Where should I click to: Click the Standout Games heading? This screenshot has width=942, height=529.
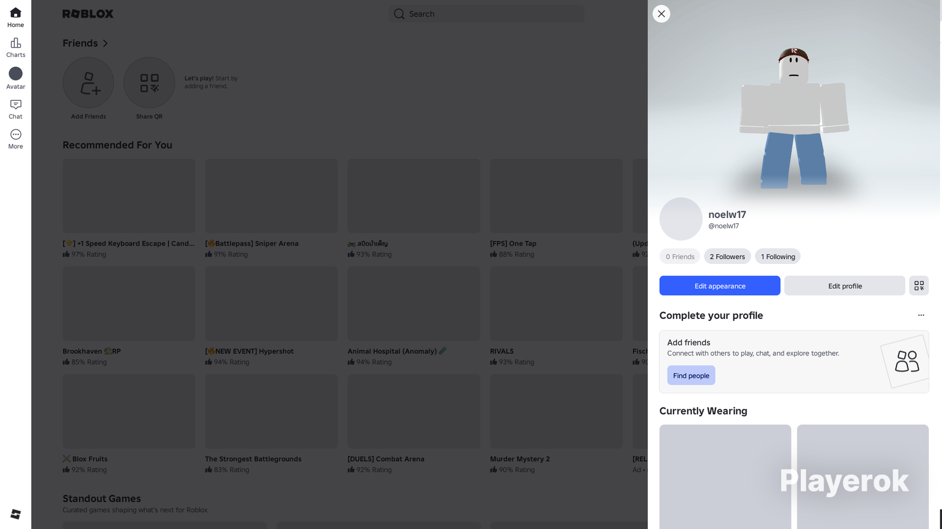tap(102, 499)
